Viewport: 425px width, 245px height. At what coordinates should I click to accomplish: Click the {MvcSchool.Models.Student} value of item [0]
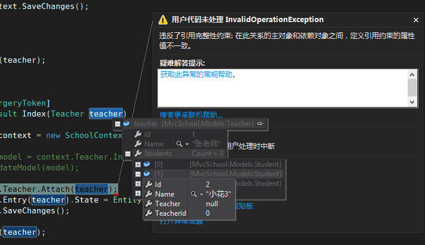pyautogui.click(x=235, y=164)
